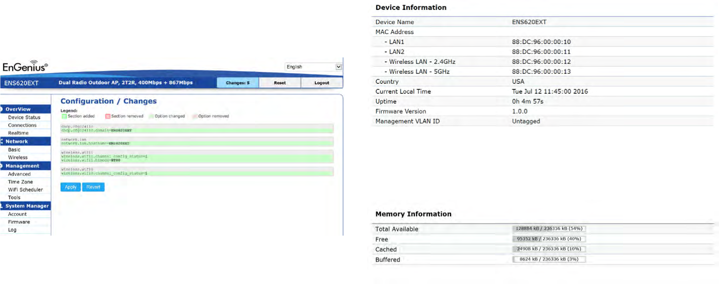Click Management VLAN ID value Untagged
Screen dimensions: 719x284
pos(526,121)
